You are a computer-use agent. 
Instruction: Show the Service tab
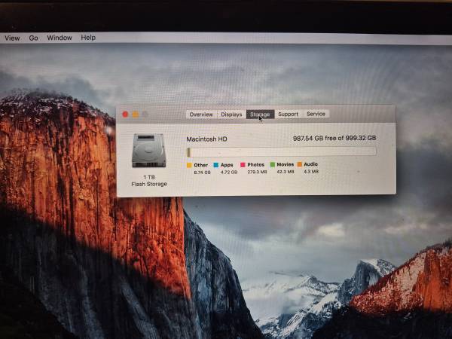[x=316, y=115]
